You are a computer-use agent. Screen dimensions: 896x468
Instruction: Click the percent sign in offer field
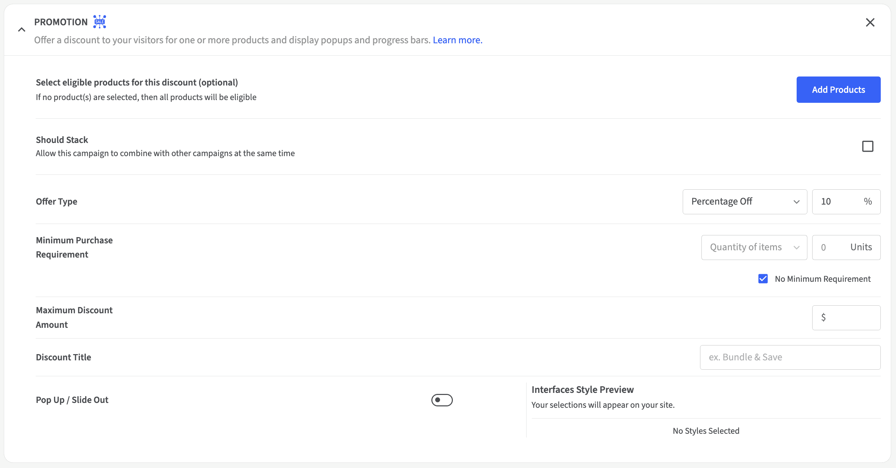(868, 202)
